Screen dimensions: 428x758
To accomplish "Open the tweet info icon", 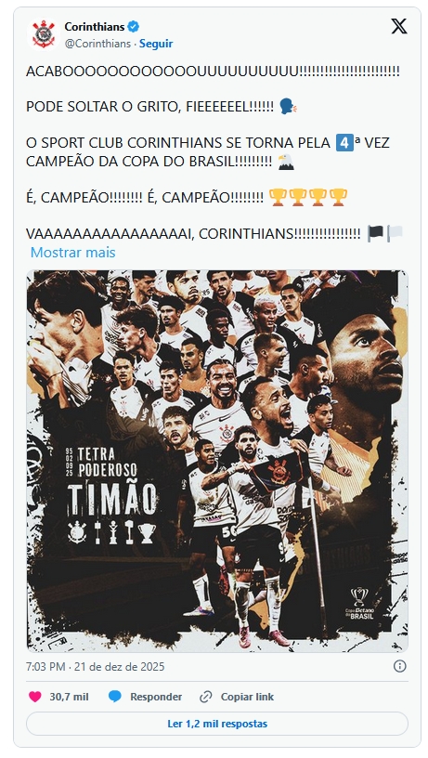I will tap(399, 666).
